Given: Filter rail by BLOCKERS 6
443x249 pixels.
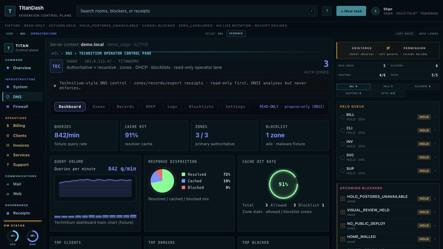Looking at the screenshot, I should click(423, 86).
